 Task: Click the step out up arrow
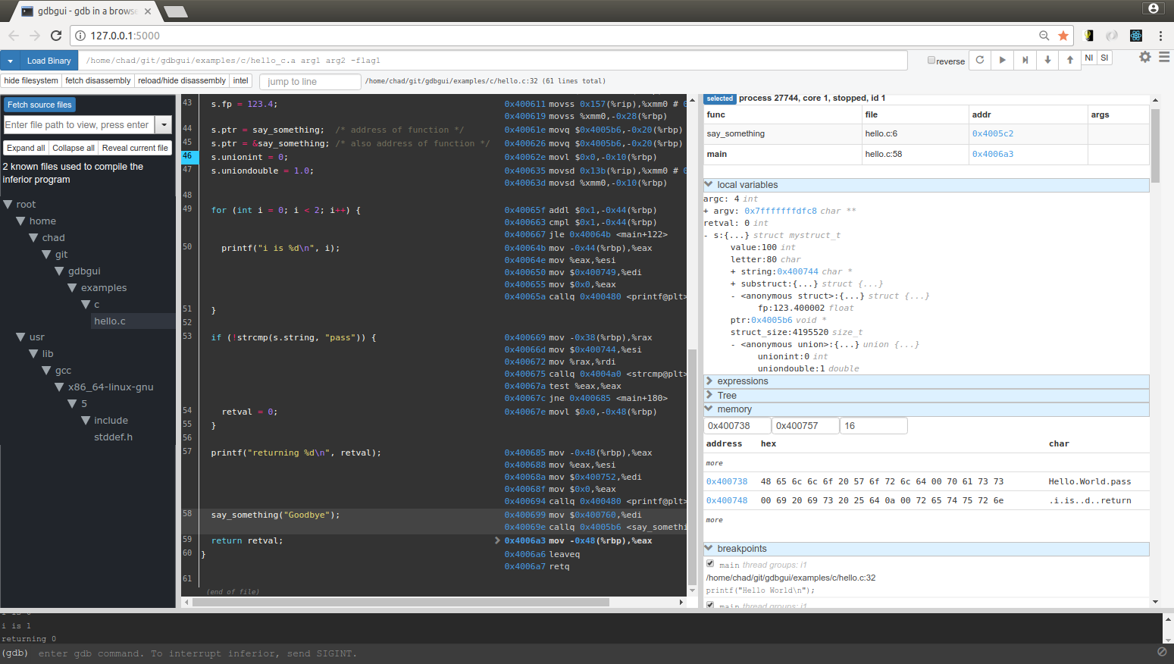[1070, 60]
